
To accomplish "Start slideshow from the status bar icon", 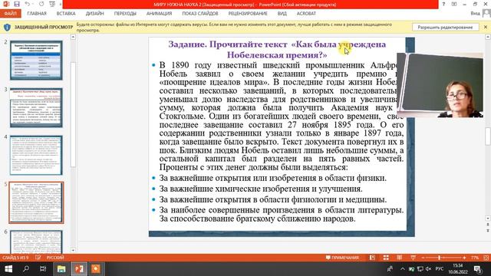I will (413, 258).
